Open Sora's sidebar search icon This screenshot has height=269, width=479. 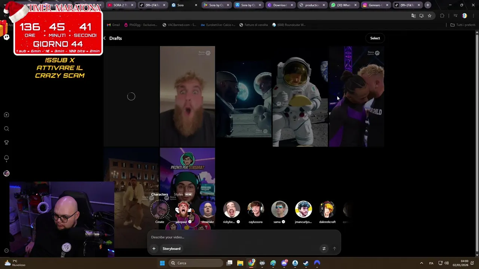click(x=6, y=129)
